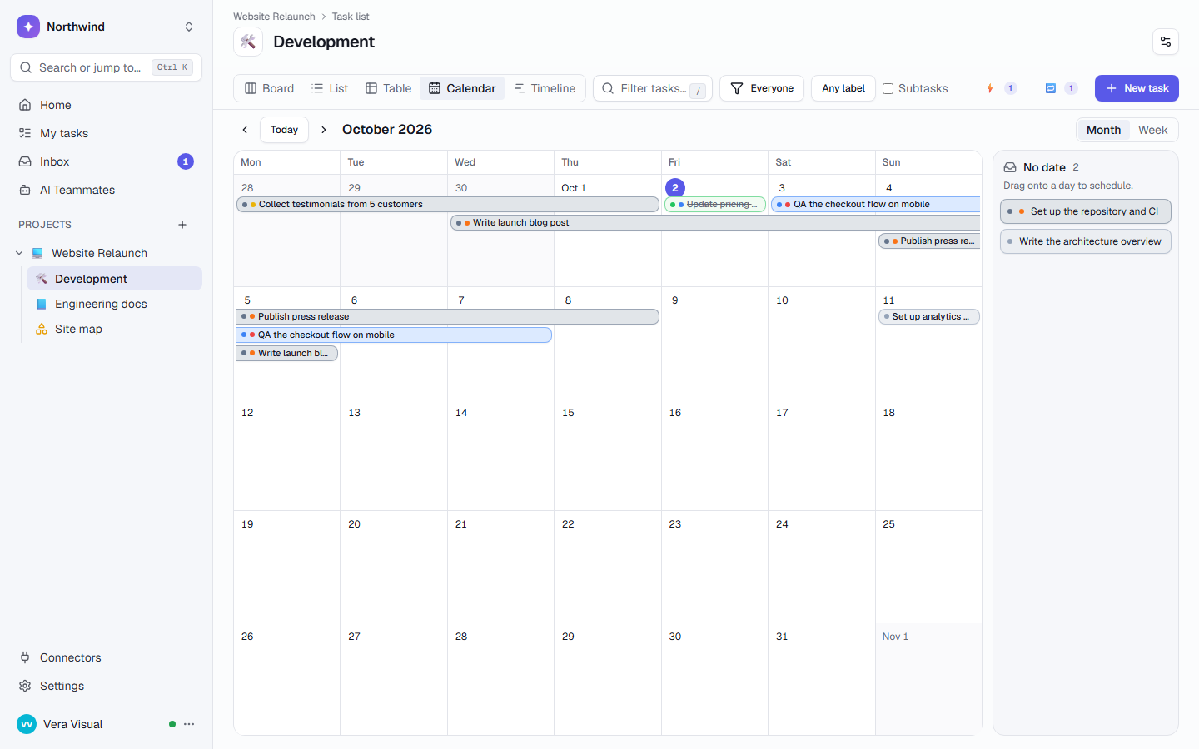Switch to the List view tab
Viewport: 1199px width, 749px height.
pos(330,88)
